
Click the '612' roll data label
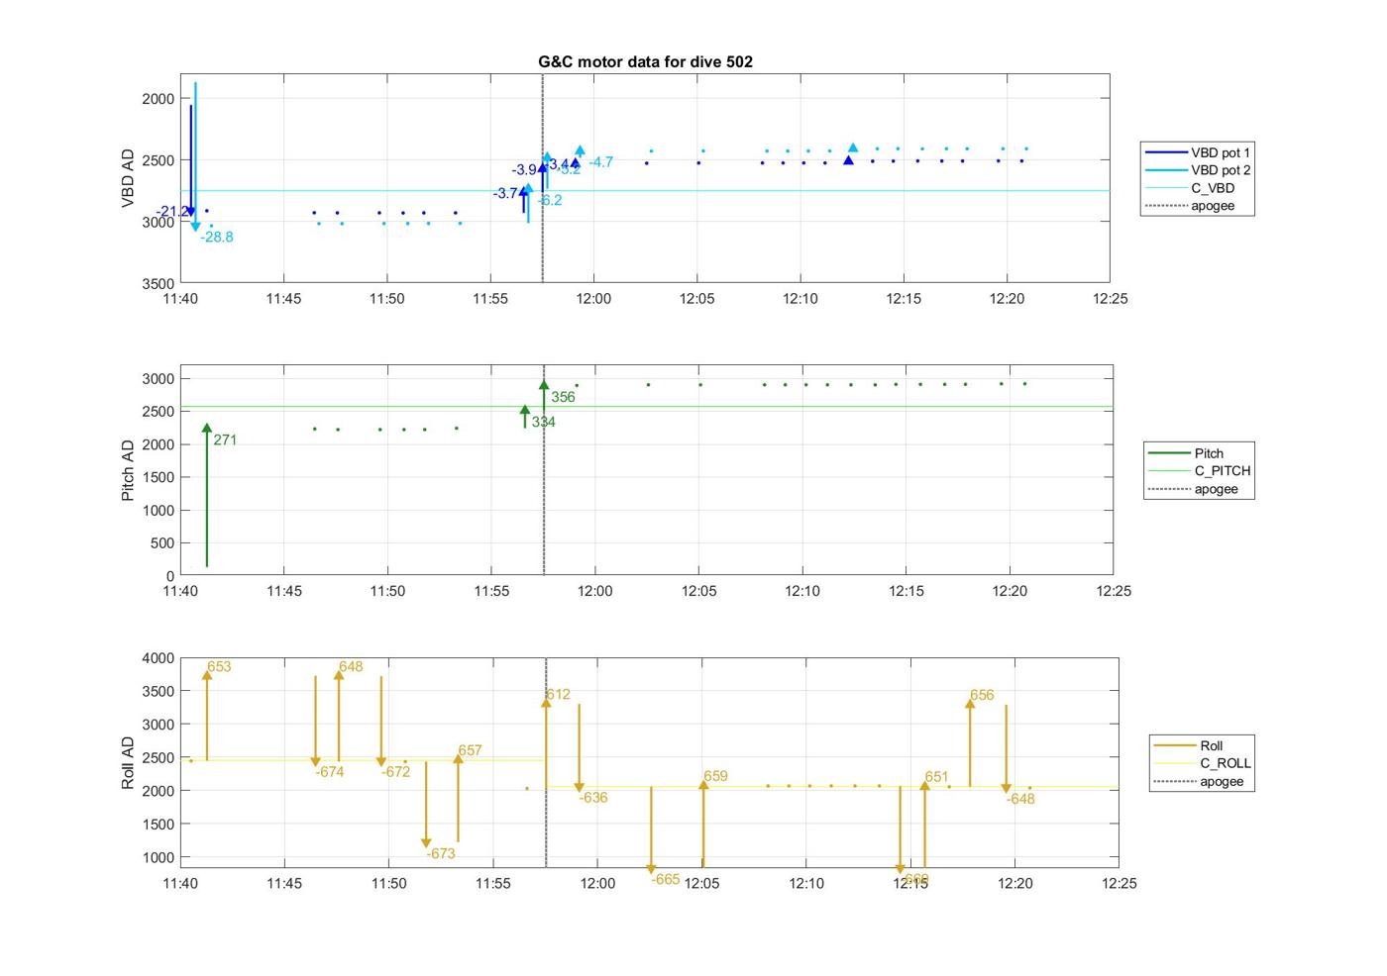click(558, 695)
